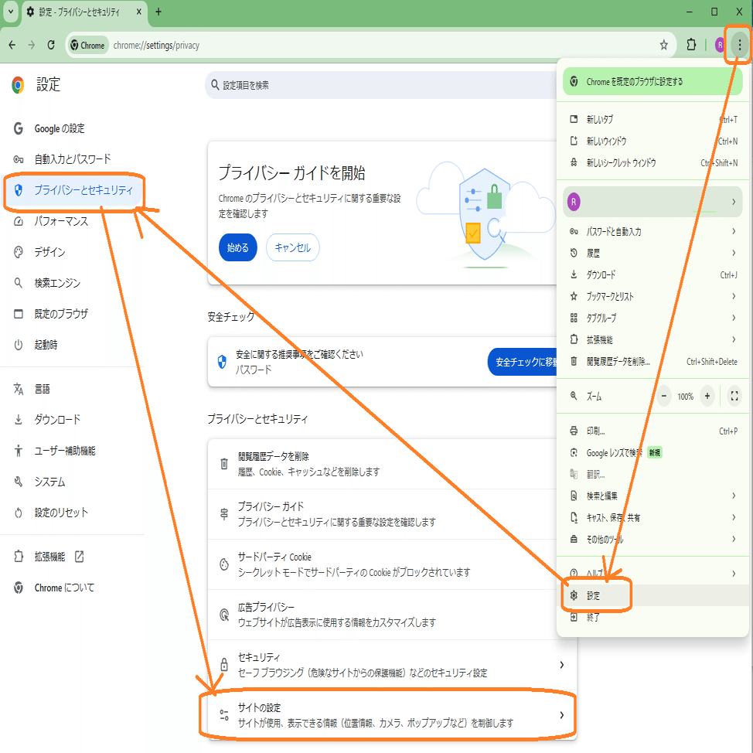Open the 履歴 submenu chevron
Screen dimensions: 753x753
coord(732,253)
